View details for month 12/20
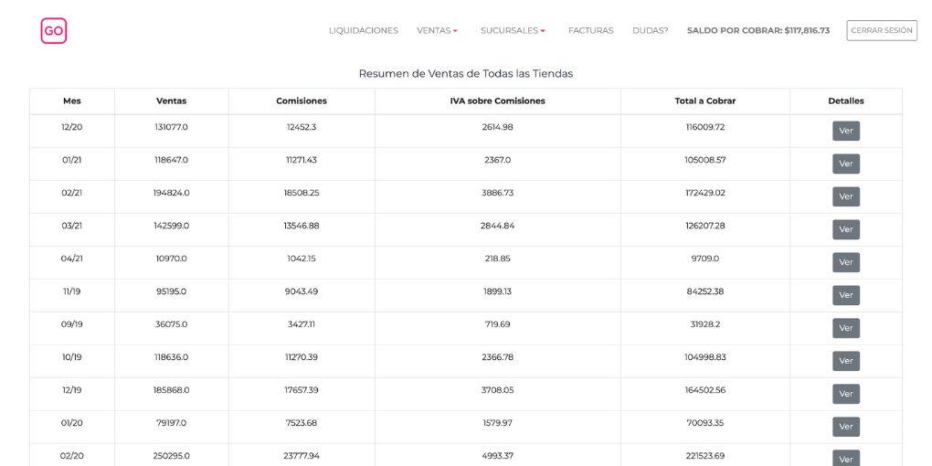The image size is (932, 466). click(845, 131)
